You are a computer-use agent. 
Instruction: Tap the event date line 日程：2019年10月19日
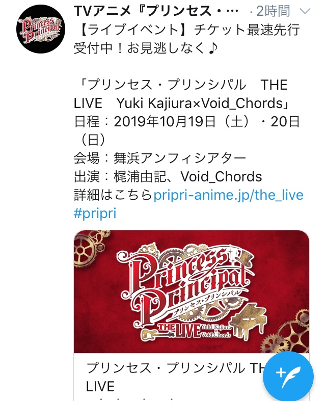[x=145, y=122]
